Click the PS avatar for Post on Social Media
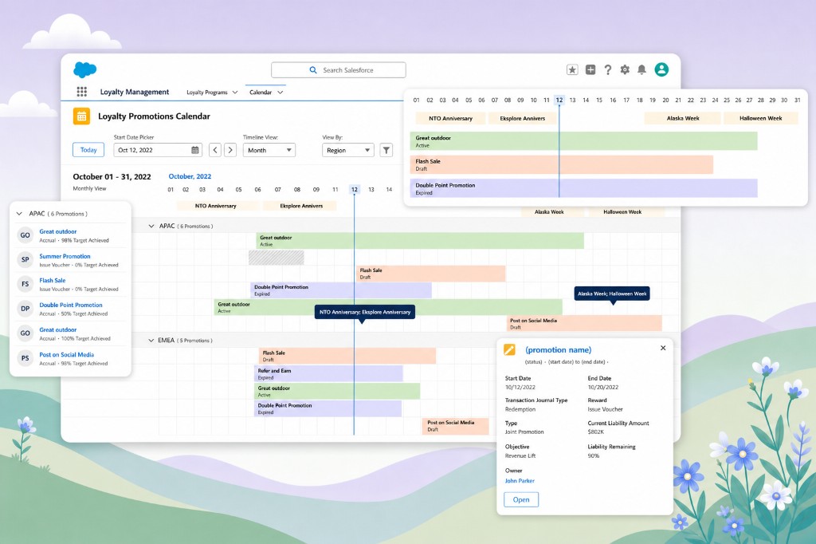This screenshot has height=544, width=816. click(x=25, y=358)
